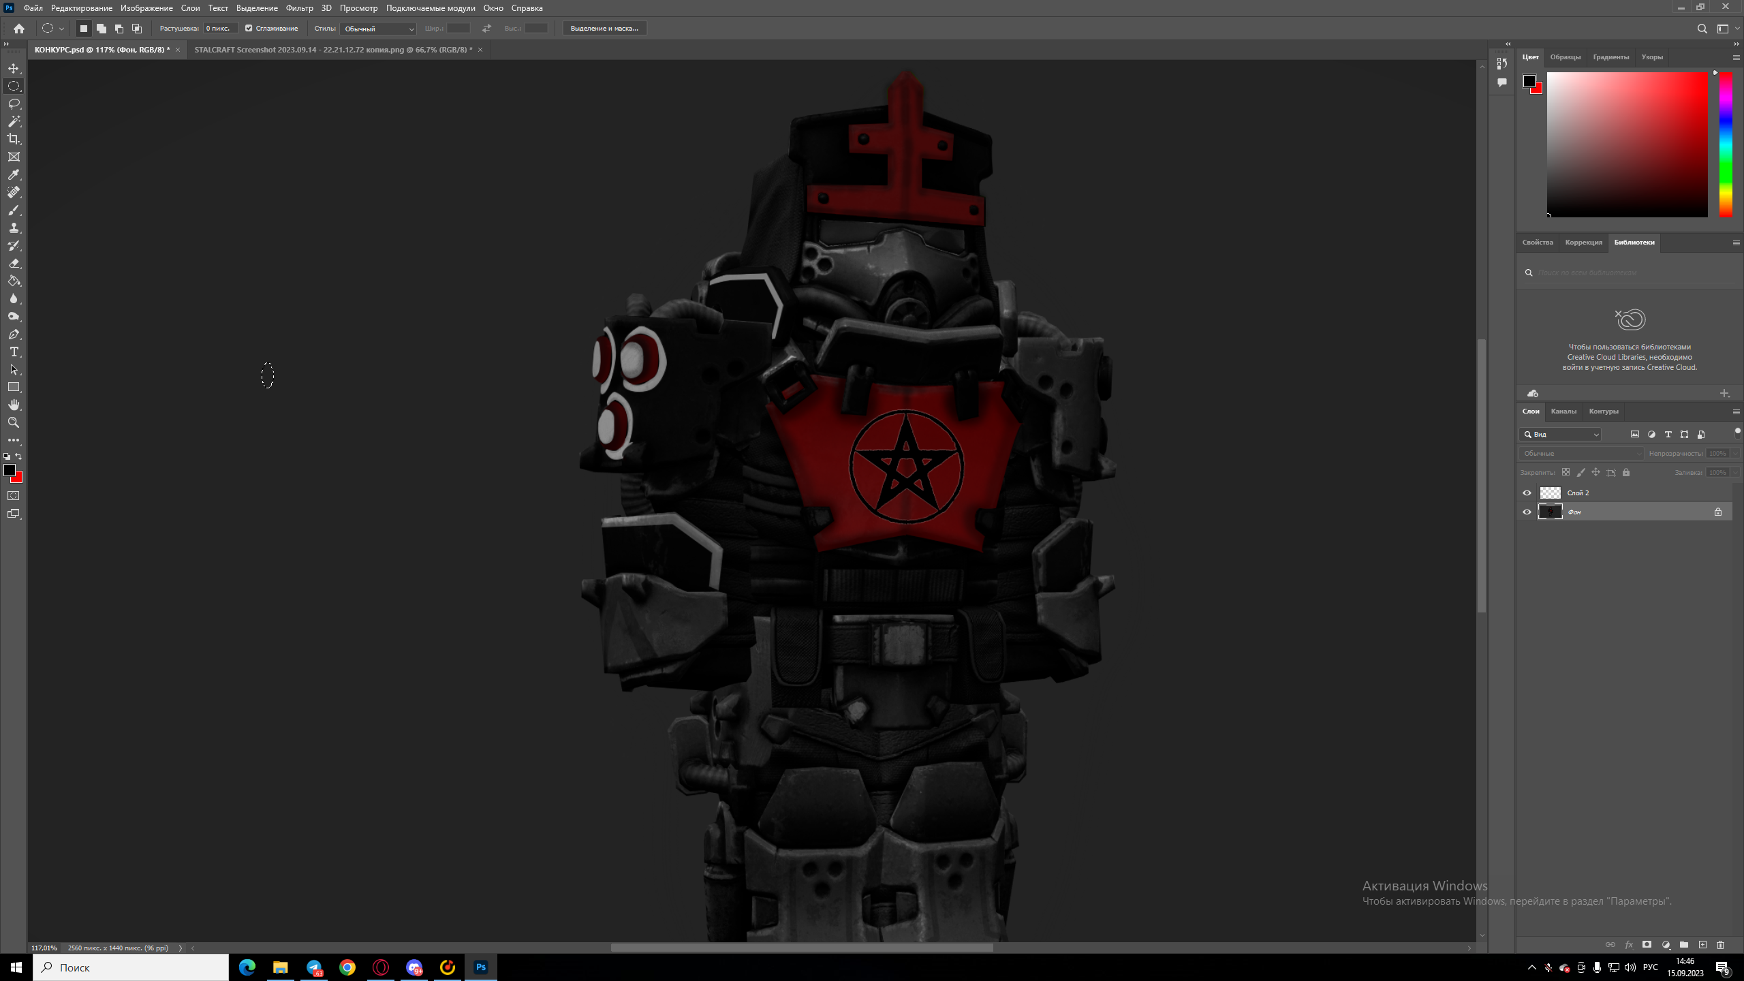Toggle Quick Mask mode

(14, 496)
